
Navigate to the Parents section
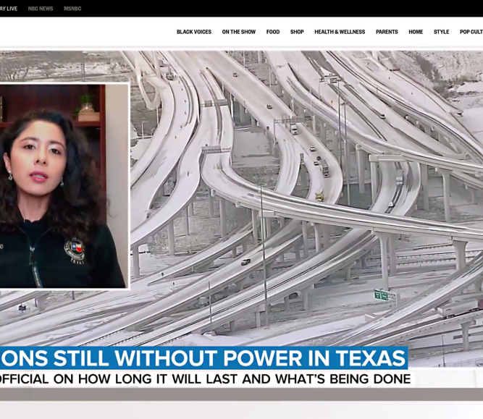387,32
